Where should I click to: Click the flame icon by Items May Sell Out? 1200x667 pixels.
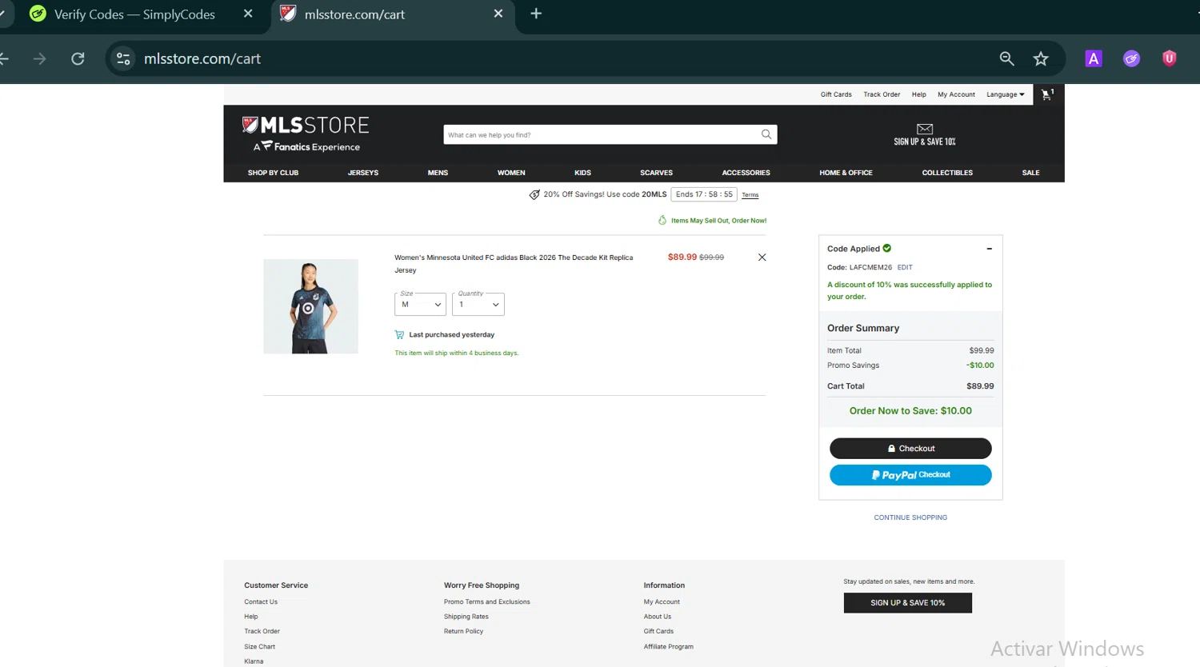point(662,220)
